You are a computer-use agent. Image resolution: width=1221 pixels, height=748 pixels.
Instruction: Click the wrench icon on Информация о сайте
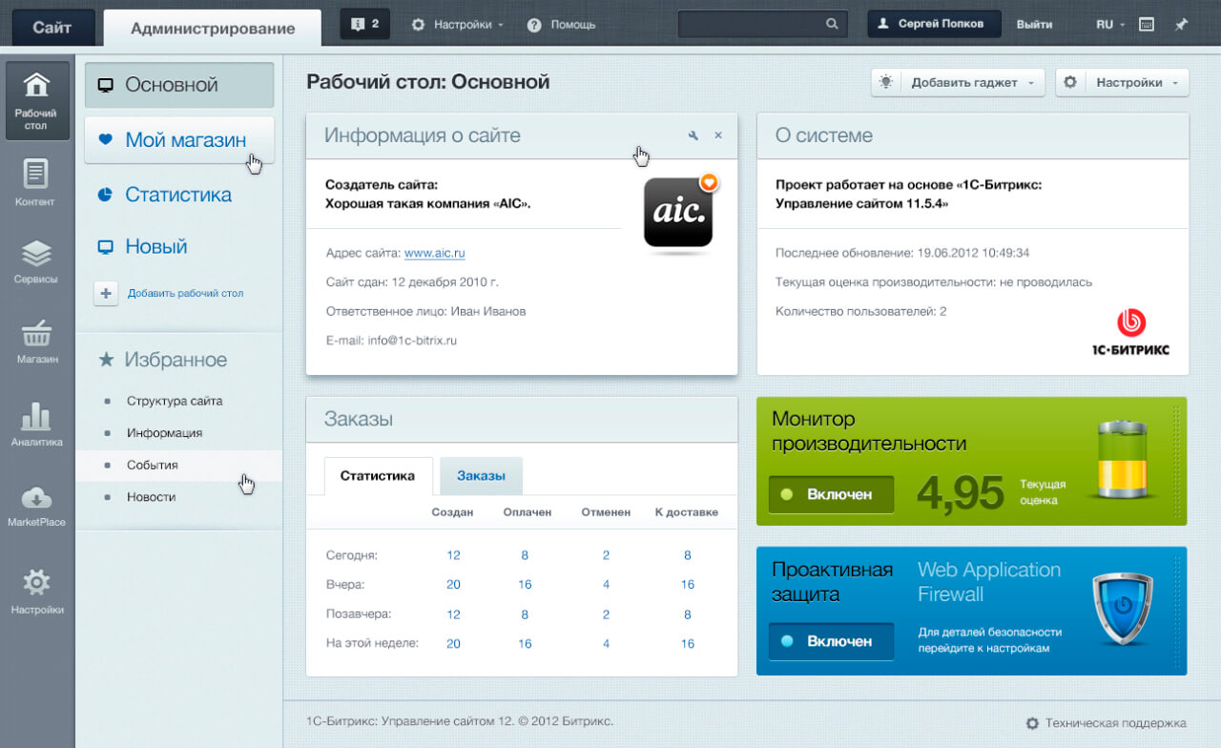click(x=693, y=135)
